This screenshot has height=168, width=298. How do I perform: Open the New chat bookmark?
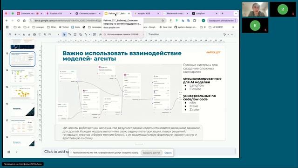[x=166, y=27]
